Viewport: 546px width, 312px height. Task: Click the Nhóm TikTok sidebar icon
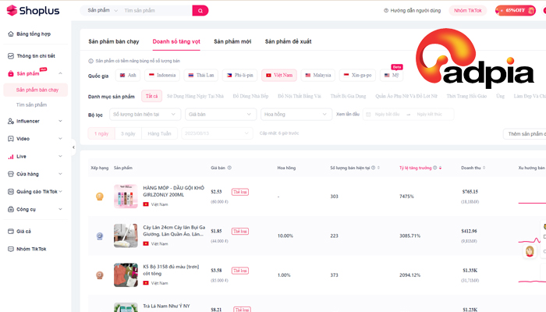point(11,249)
